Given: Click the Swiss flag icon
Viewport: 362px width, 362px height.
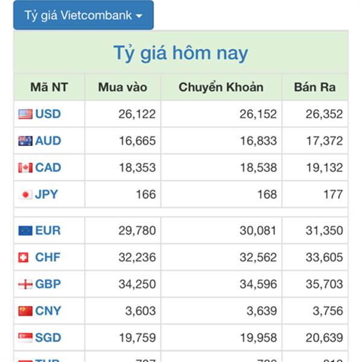Looking at the screenshot, I should [x=24, y=258].
